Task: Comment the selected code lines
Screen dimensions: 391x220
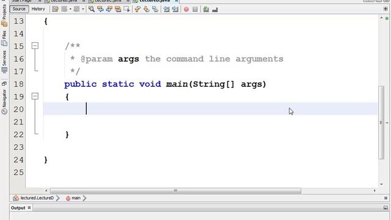Action: (x=206, y=10)
